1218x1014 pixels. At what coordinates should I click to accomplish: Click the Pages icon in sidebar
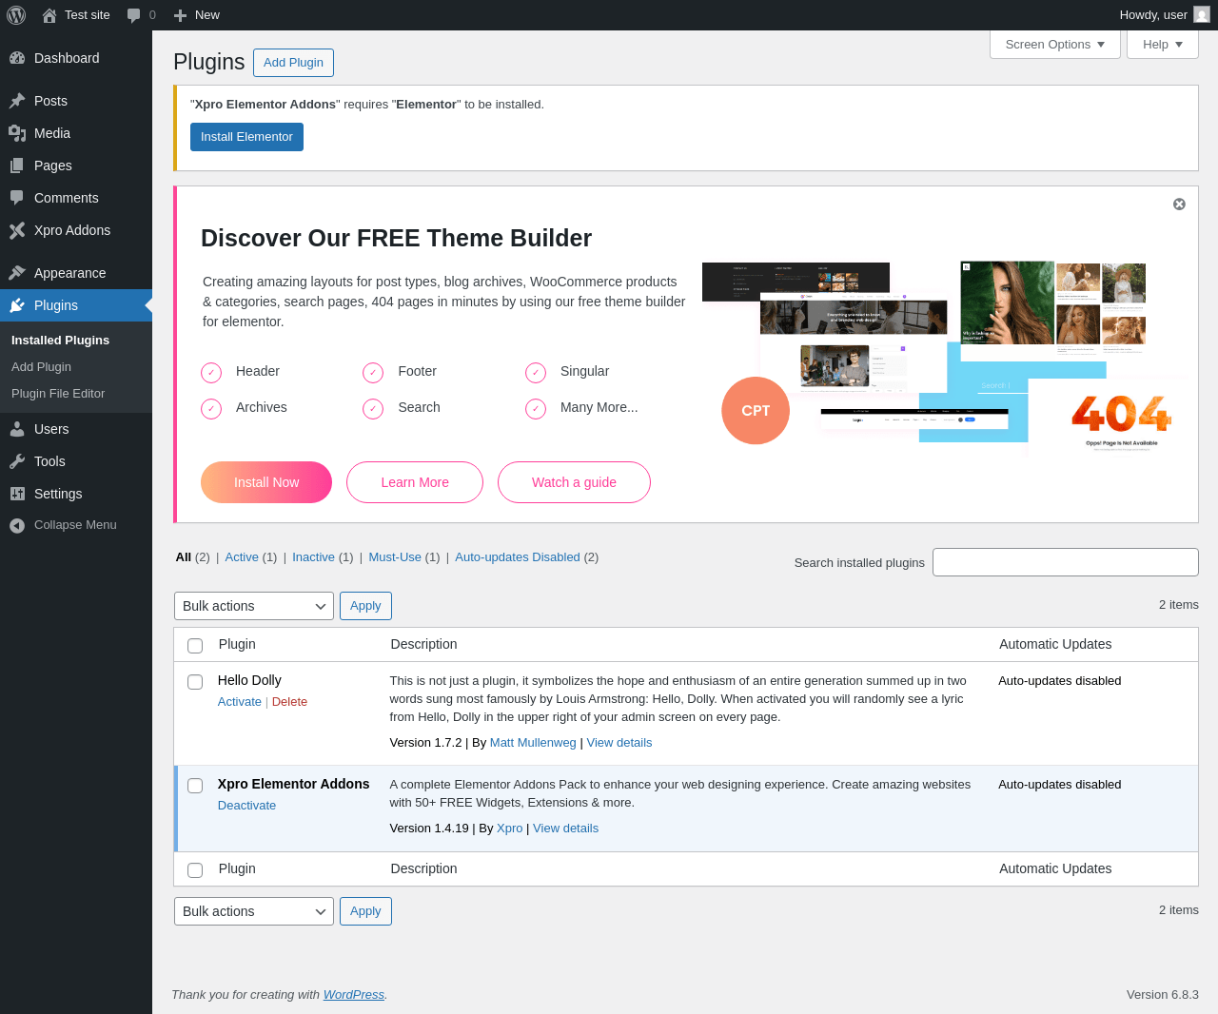[x=17, y=166]
